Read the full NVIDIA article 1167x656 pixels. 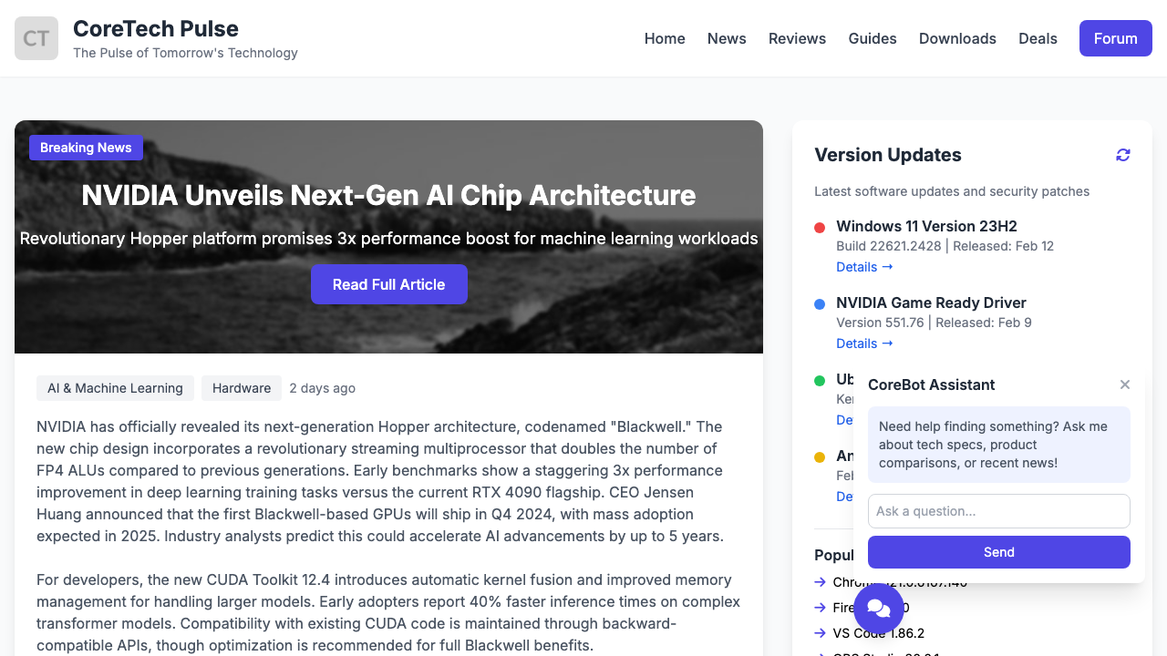389,284
